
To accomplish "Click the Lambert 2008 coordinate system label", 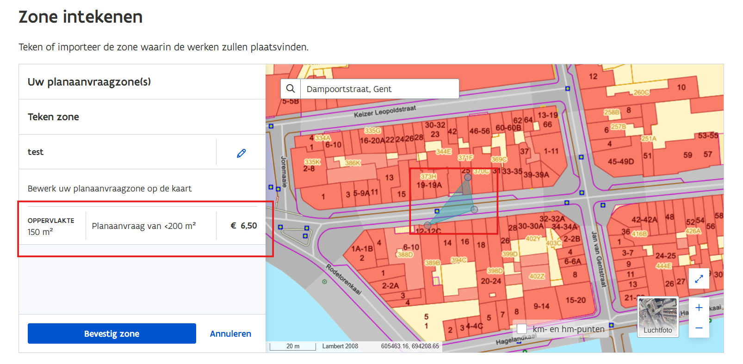I will coord(340,346).
